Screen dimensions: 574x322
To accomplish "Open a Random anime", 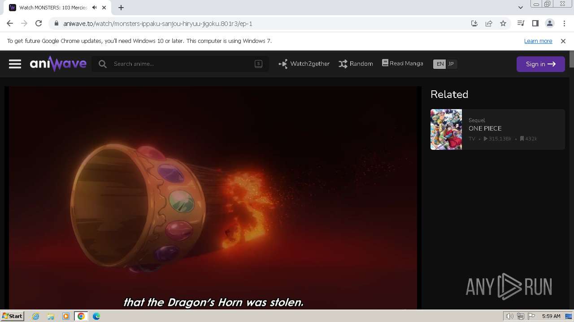I will 356,64.
